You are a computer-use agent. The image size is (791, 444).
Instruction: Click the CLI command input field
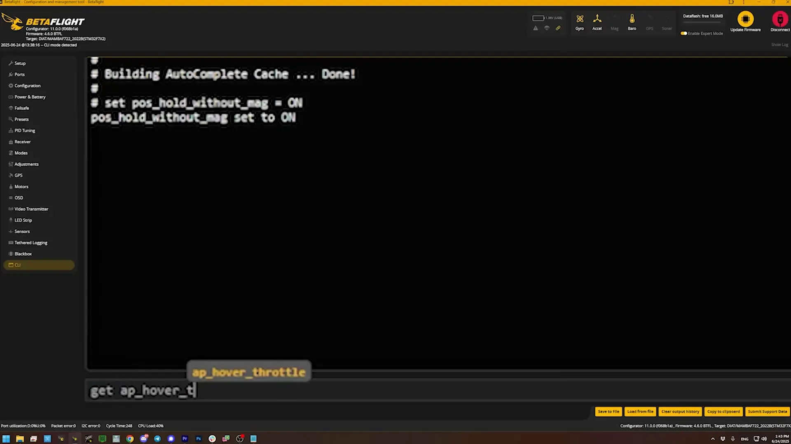pos(438,390)
